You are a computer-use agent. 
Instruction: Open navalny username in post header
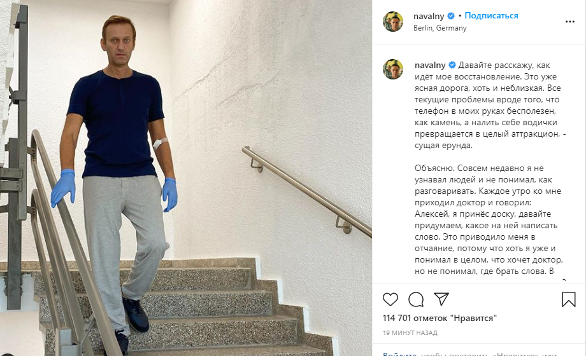(x=429, y=16)
